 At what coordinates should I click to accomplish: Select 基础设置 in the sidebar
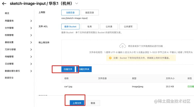(9, 42)
